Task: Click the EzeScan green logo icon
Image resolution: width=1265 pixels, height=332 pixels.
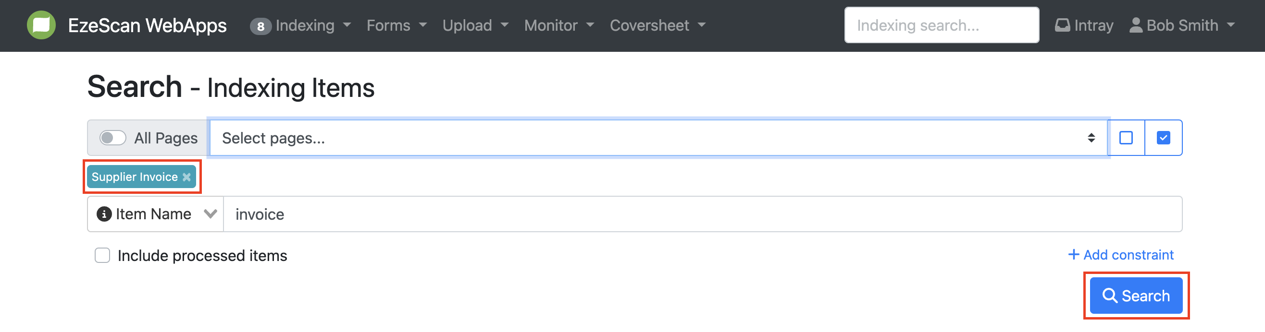Action: (41, 25)
